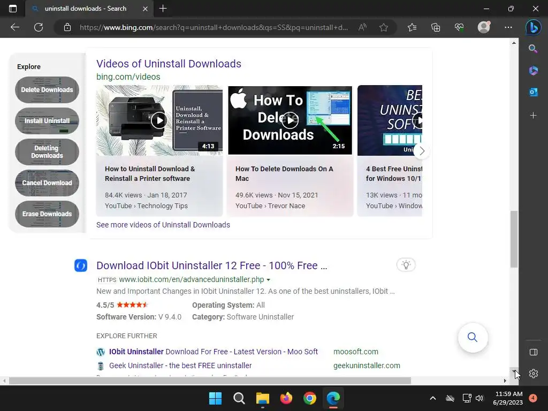Click horizontal scroll right arrow

[505, 380]
